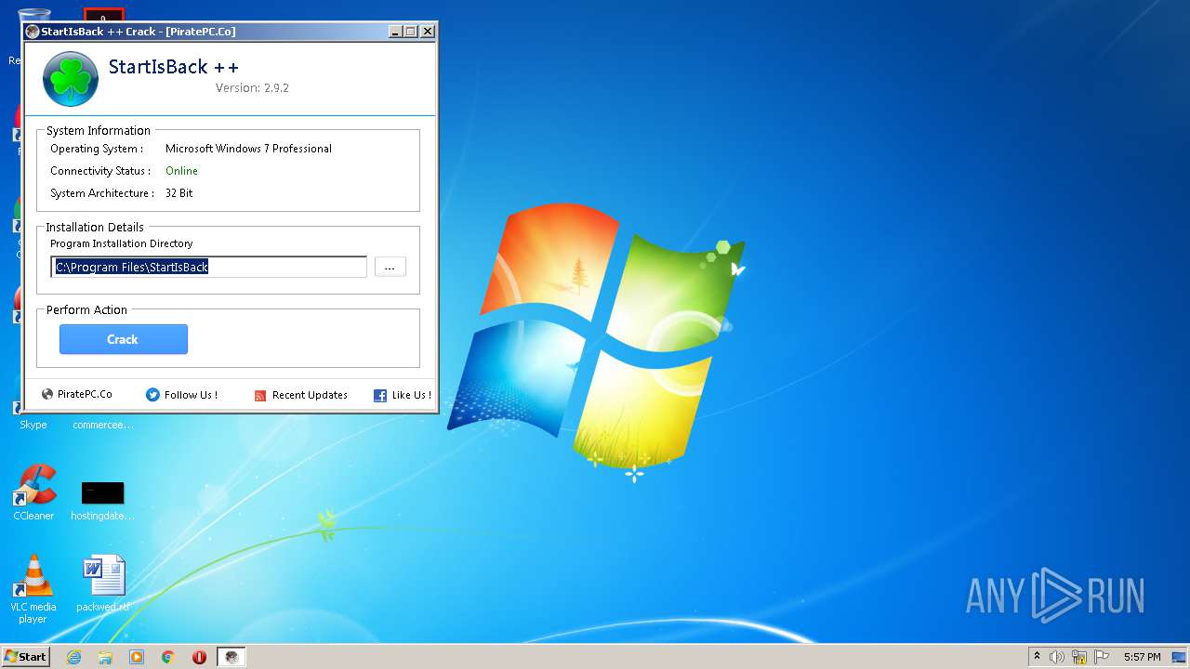This screenshot has width=1190, height=669.
Task: Click the Show desktop button
Action: click(1179, 657)
